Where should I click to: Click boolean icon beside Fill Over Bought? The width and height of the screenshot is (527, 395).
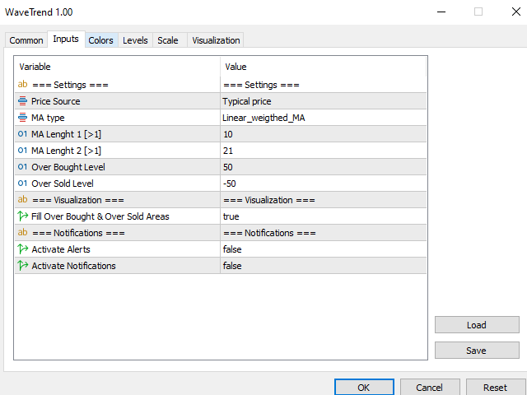tap(23, 216)
